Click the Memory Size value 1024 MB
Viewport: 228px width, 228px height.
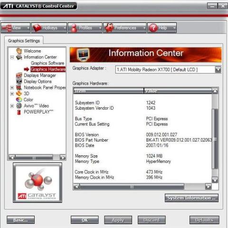(x=154, y=156)
